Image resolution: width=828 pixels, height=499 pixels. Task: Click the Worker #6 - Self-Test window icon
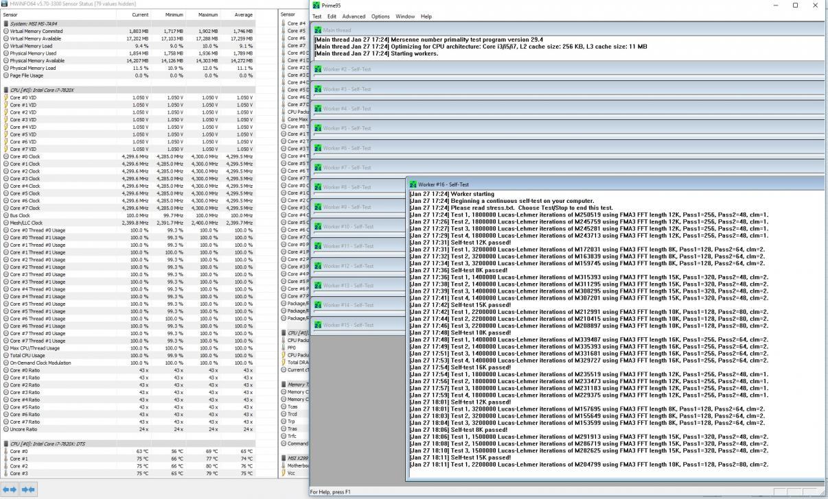[318, 148]
